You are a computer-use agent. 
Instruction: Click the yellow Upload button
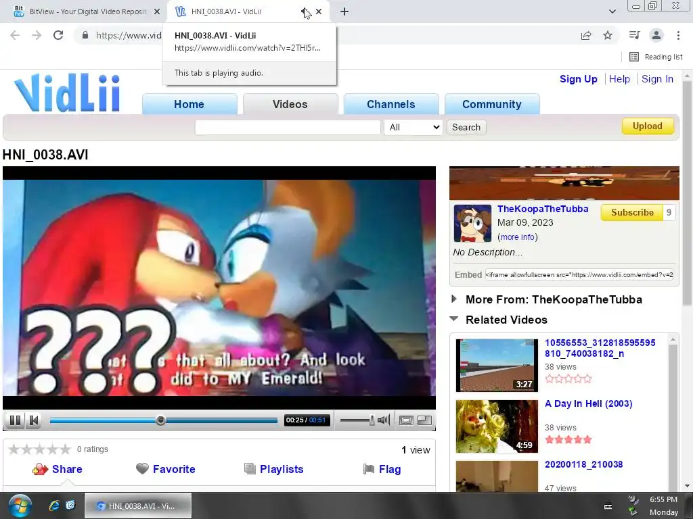[648, 126]
